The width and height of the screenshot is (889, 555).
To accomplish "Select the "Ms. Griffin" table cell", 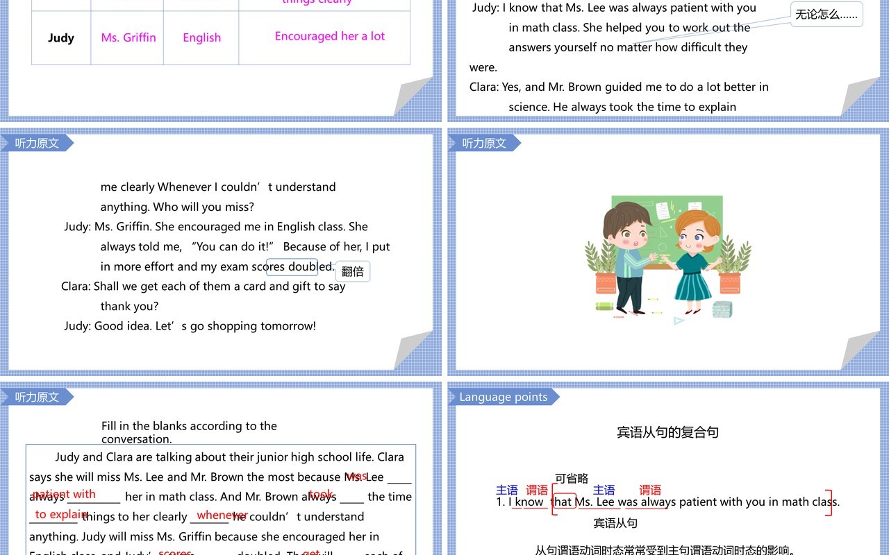I will [x=128, y=37].
